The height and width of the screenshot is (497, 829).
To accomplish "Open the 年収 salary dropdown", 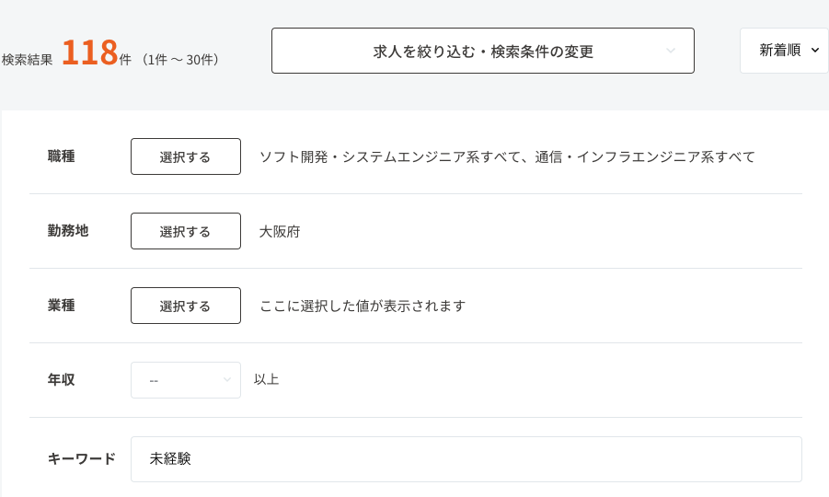I will point(185,380).
